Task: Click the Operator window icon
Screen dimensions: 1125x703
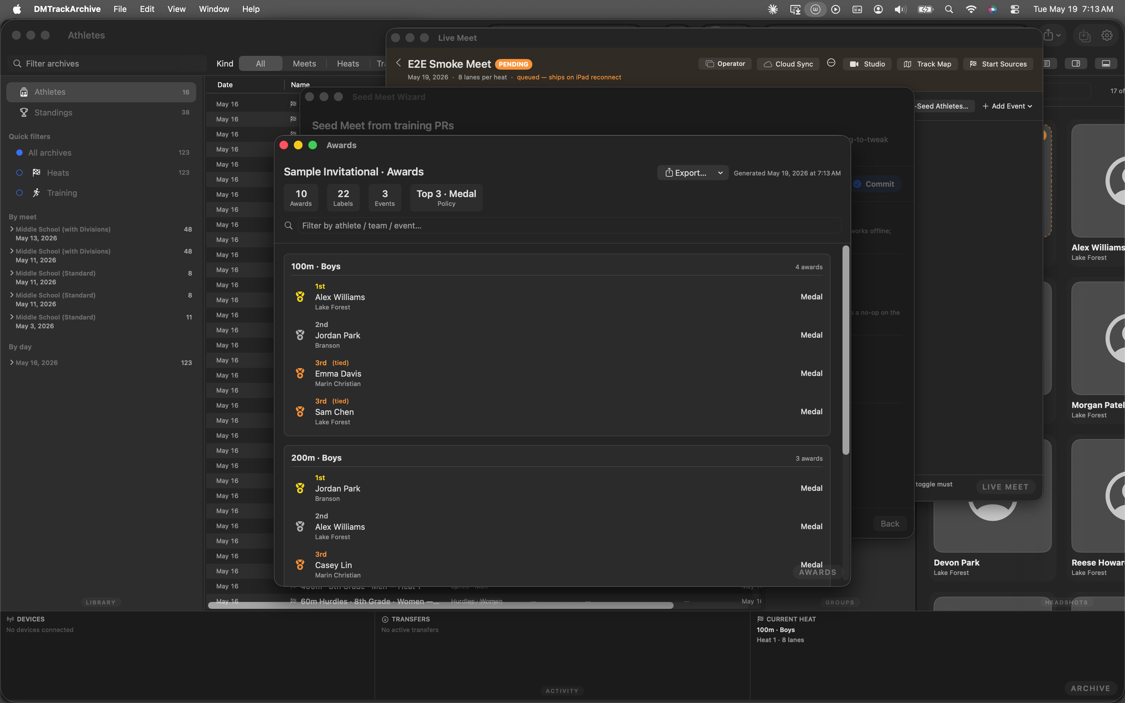Action: coord(709,64)
